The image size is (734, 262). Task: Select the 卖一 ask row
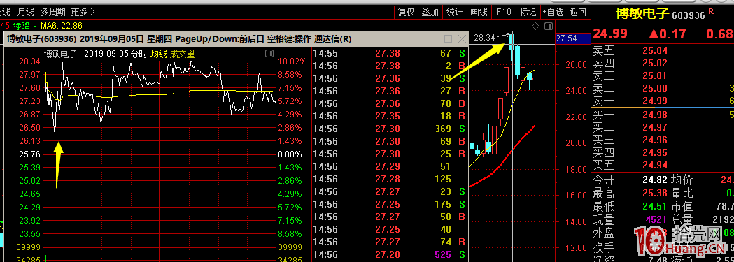663,101
